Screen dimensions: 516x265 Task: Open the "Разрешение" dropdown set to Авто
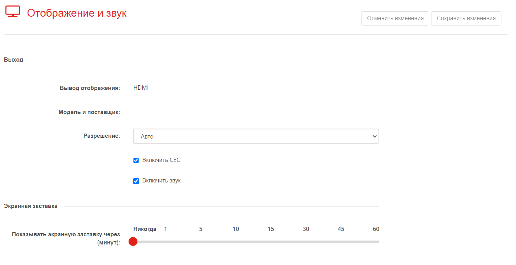[256, 136]
